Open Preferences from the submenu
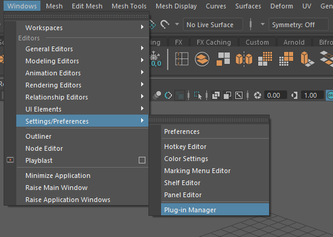Viewport: 333px width, 237px height. coord(215,131)
